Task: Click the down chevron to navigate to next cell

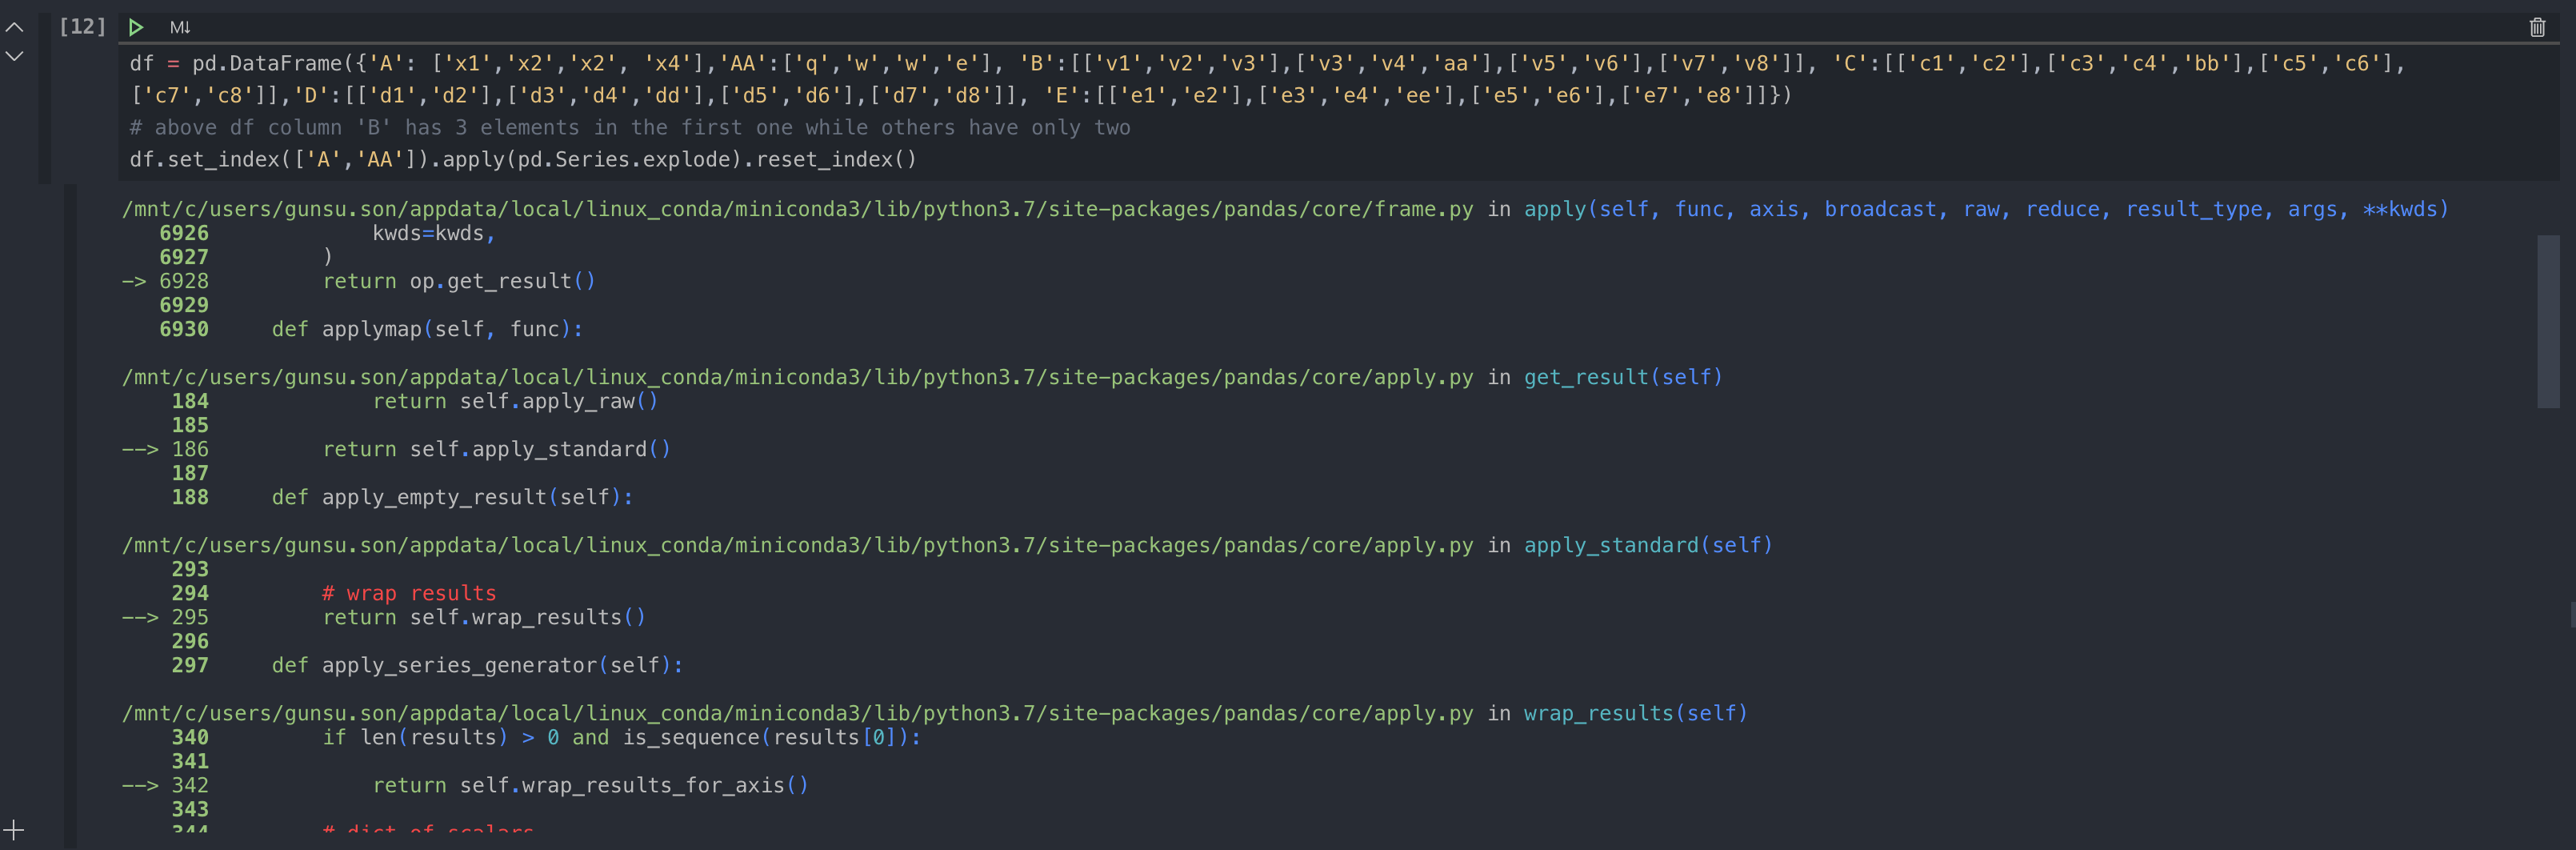Action: point(14,57)
